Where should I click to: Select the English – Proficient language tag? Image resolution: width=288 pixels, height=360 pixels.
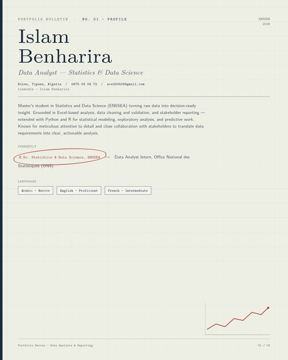[x=79, y=190]
